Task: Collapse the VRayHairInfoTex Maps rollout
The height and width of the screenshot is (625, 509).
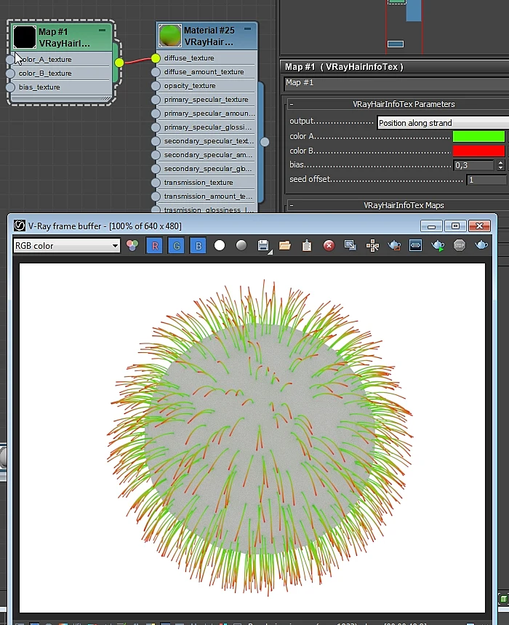Action: pos(292,205)
